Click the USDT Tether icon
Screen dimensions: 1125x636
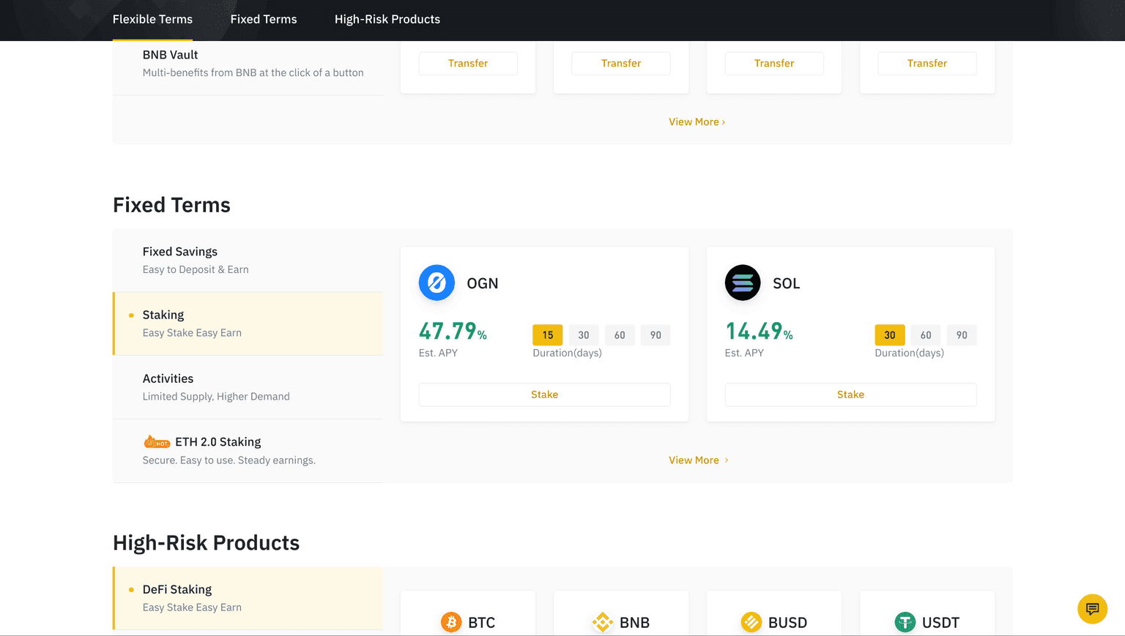(905, 622)
